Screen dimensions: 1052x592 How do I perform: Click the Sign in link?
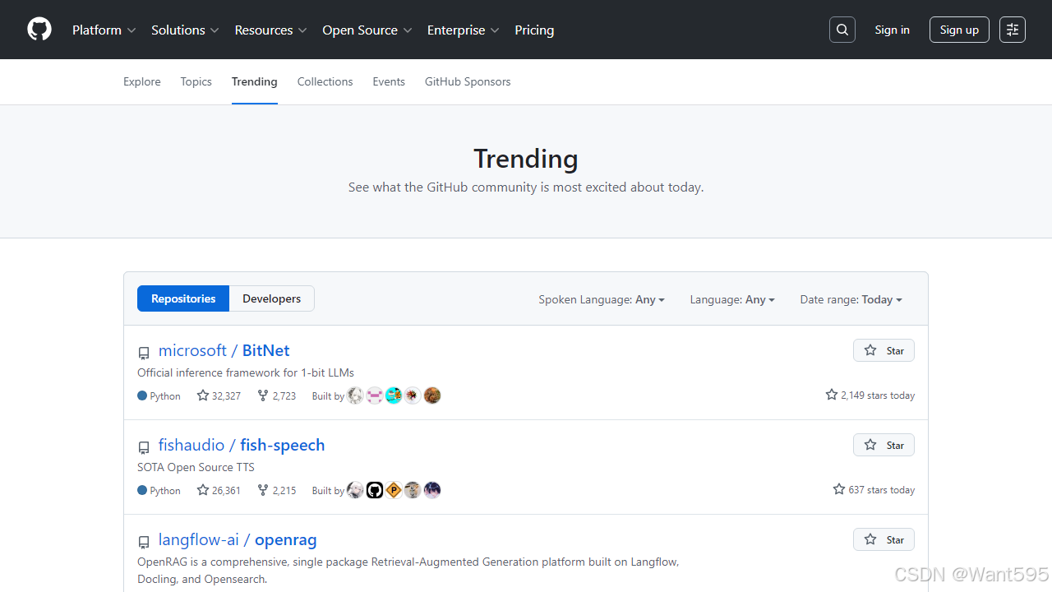893,30
